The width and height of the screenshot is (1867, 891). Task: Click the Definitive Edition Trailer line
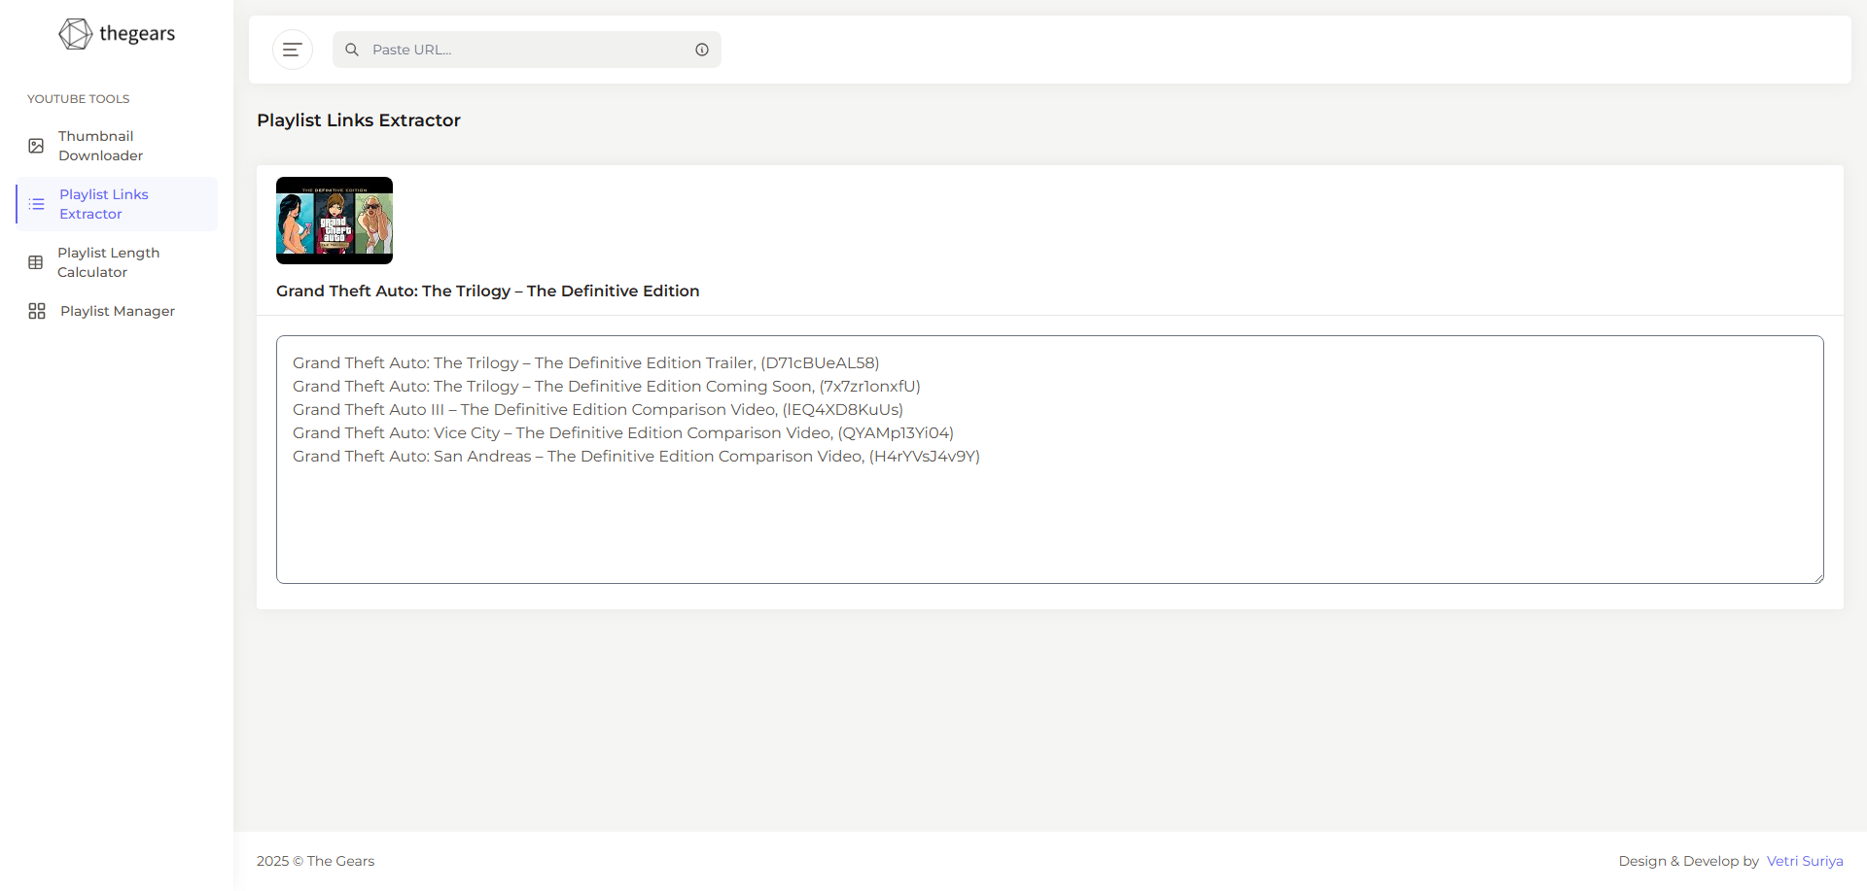click(x=585, y=363)
